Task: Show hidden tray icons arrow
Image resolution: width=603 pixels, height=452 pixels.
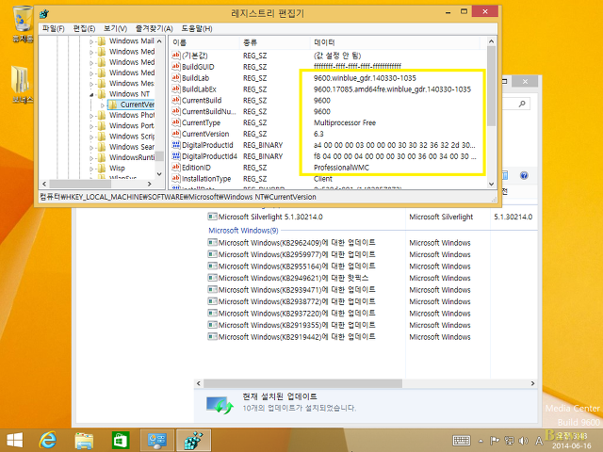Action: [481, 441]
